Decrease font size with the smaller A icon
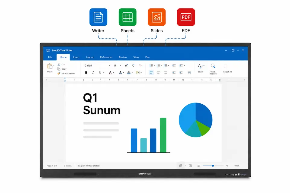This screenshot has height=193, width=290. [133, 65]
